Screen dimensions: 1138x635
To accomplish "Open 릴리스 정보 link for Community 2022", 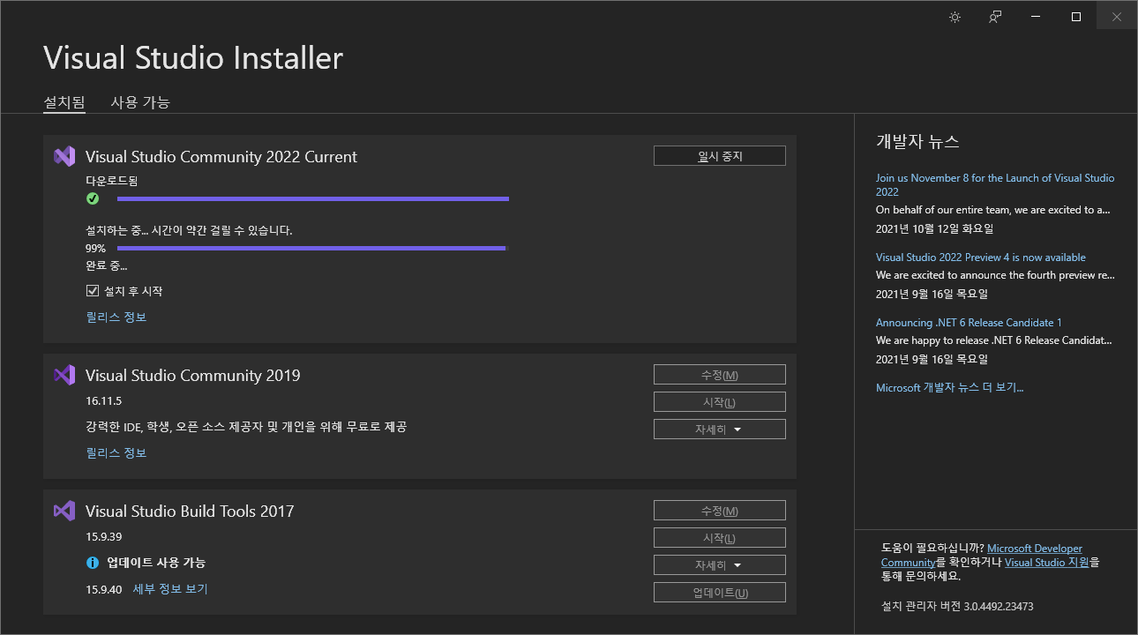I will coord(116,317).
